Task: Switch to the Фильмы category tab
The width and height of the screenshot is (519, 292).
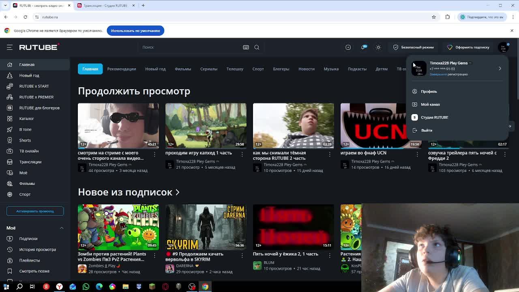Action: tap(182, 69)
